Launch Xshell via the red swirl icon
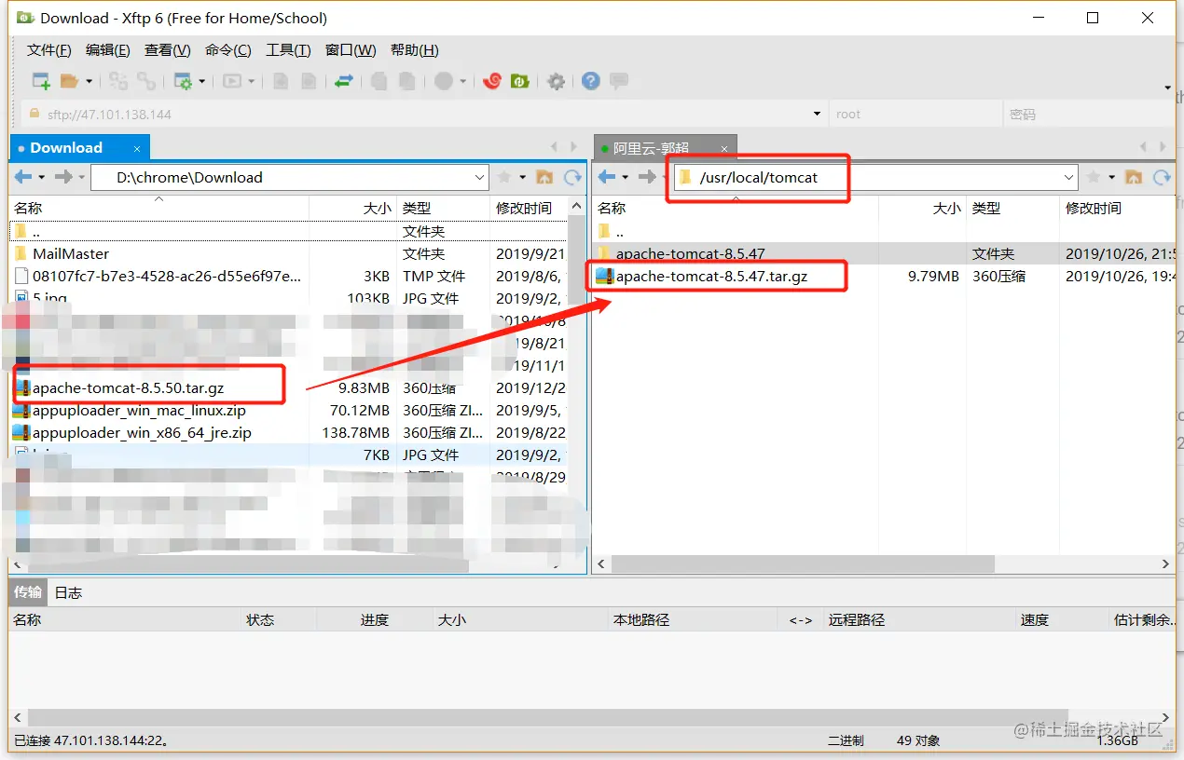 (x=492, y=81)
